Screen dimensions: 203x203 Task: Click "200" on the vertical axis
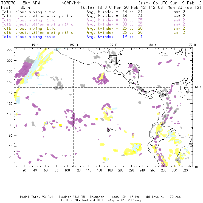coord(10,61)
